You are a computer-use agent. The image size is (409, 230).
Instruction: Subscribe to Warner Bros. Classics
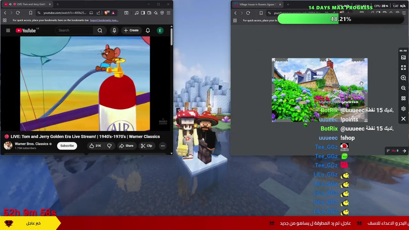click(x=67, y=146)
